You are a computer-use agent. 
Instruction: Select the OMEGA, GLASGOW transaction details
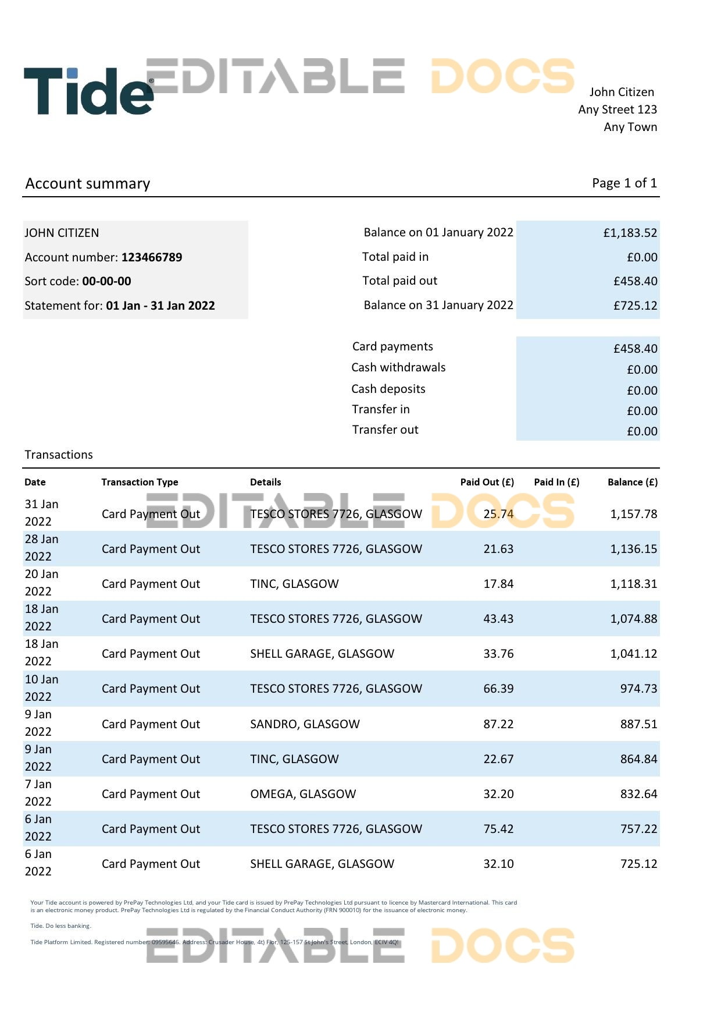(303, 794)
